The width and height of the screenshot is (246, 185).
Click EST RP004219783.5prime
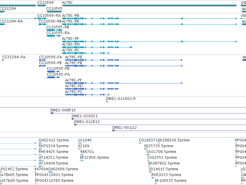[36, 184]
